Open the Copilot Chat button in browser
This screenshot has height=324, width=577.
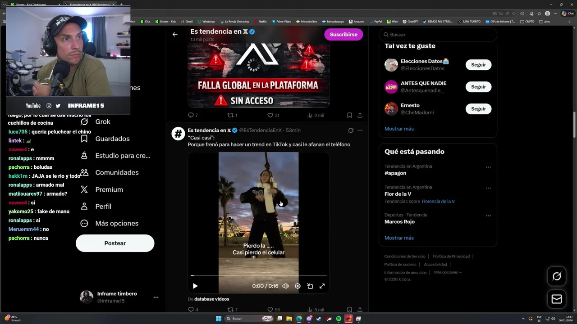567,13
